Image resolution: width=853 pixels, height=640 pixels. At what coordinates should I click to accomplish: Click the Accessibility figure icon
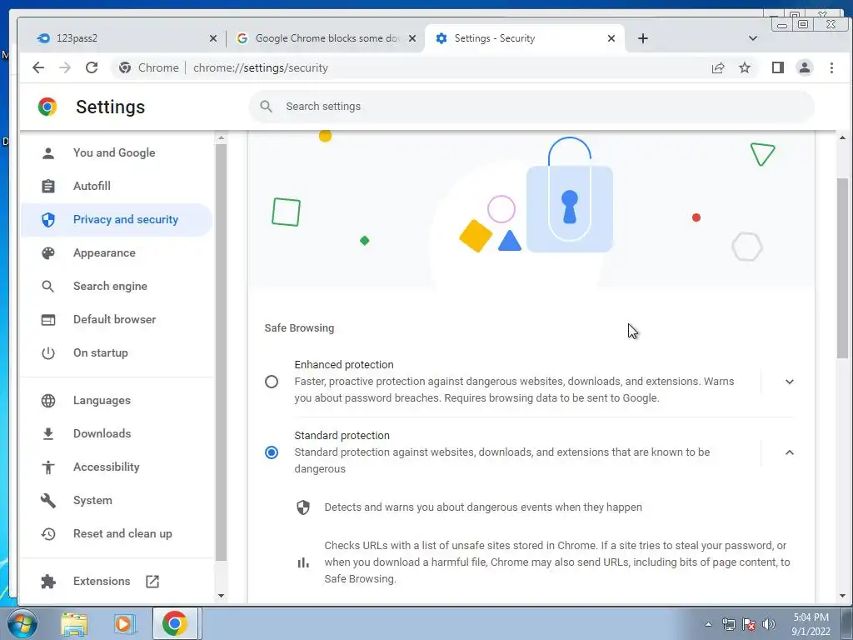coord(48,467)
